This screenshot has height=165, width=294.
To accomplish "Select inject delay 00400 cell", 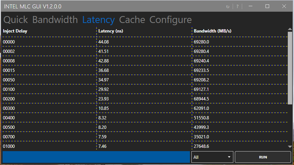I will (x=9, y=118).
